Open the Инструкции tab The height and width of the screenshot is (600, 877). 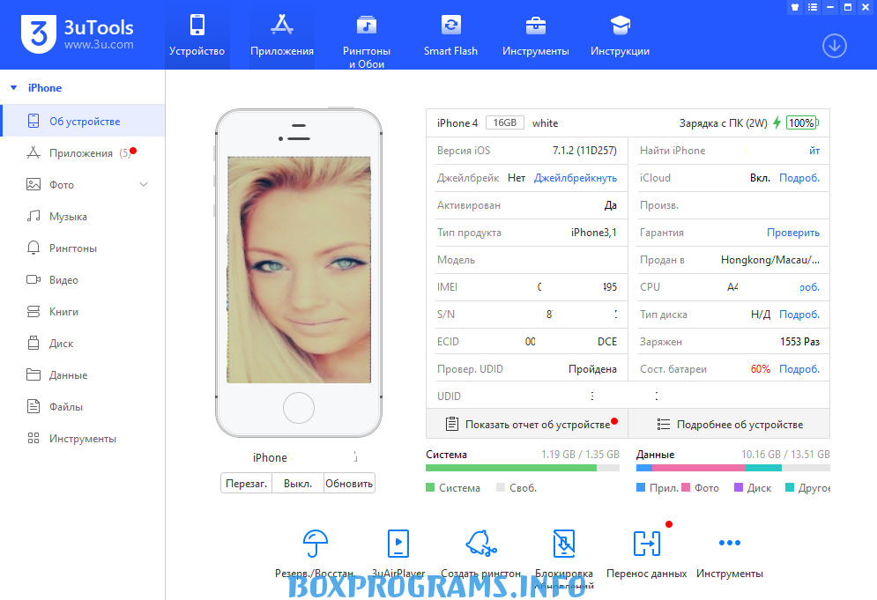(620, 34)
